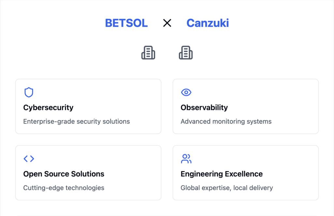
Task: Select the Engineering Excellence heading
Action: (221, 174)
